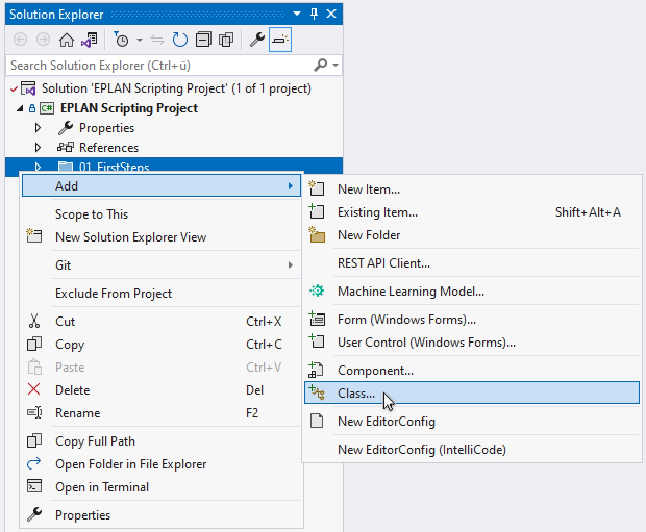Click the Forward navigation arrow in Solution Explorer toolbar
The width and height of the screenshot is (646, 532).
tap(43, 40)
